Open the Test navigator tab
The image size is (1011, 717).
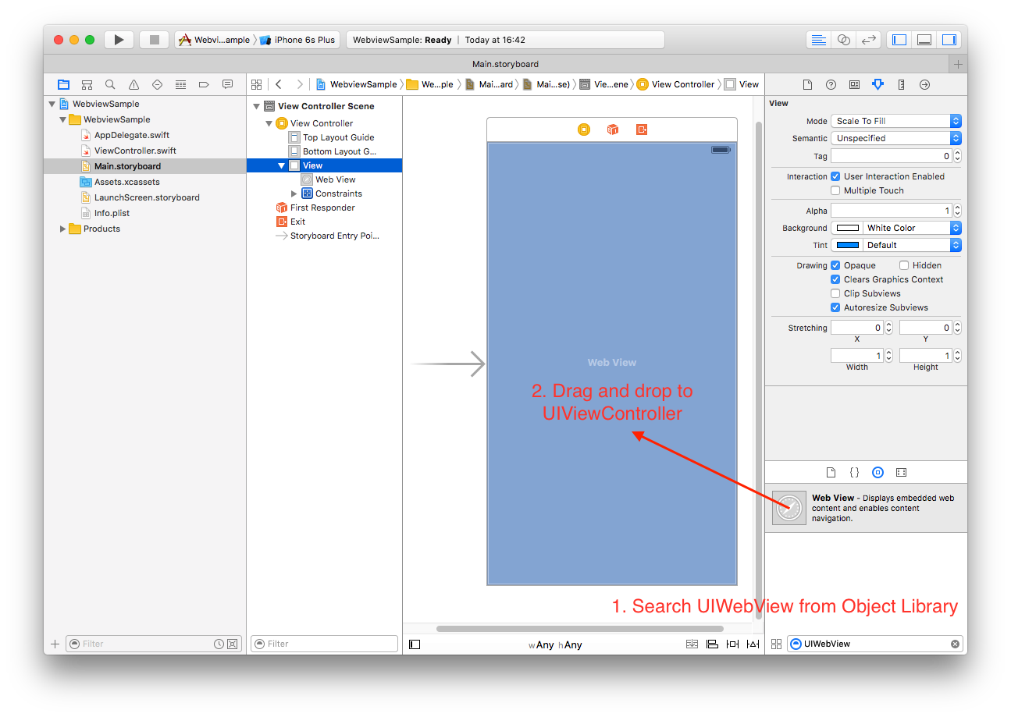tap(157, 84)
